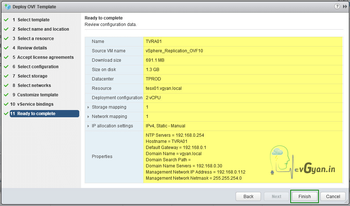Go to step 1 Select template
The width and height of the screenshot is (350, 206).
[x=34, y=19]
